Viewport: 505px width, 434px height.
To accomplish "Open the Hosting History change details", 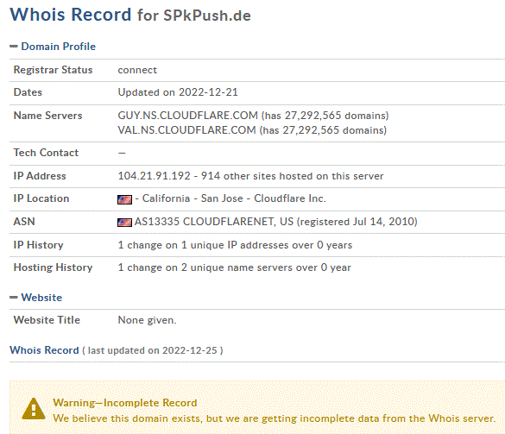I will tap(235, 267).
